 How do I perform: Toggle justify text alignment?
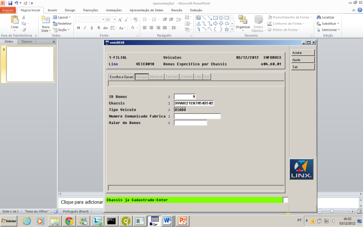click(165, 28)
